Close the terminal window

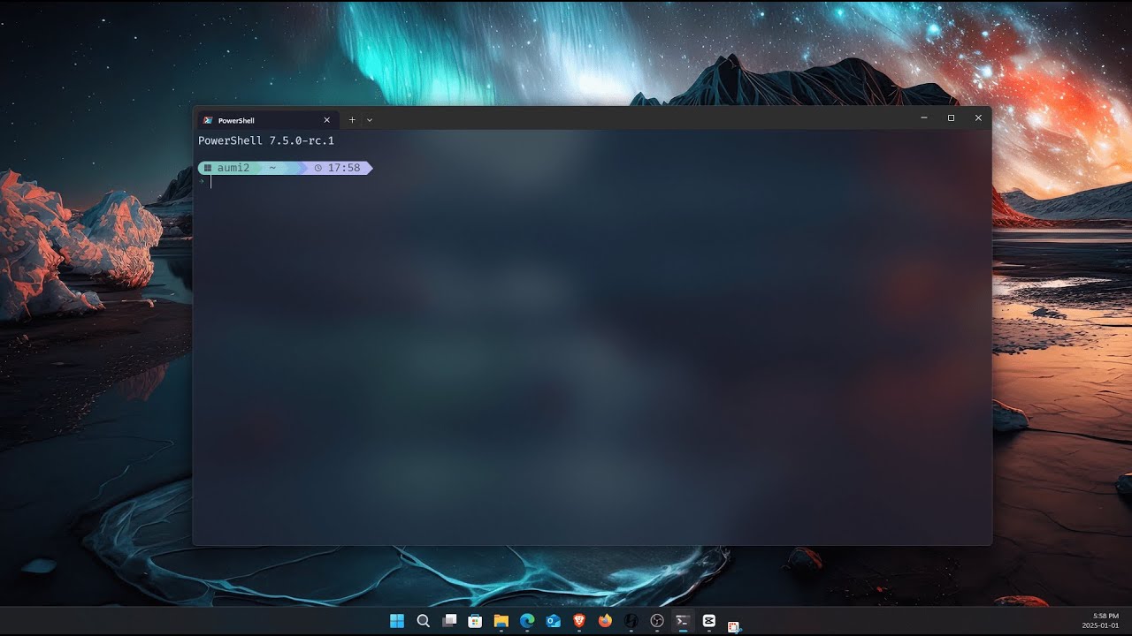(978, 117)
